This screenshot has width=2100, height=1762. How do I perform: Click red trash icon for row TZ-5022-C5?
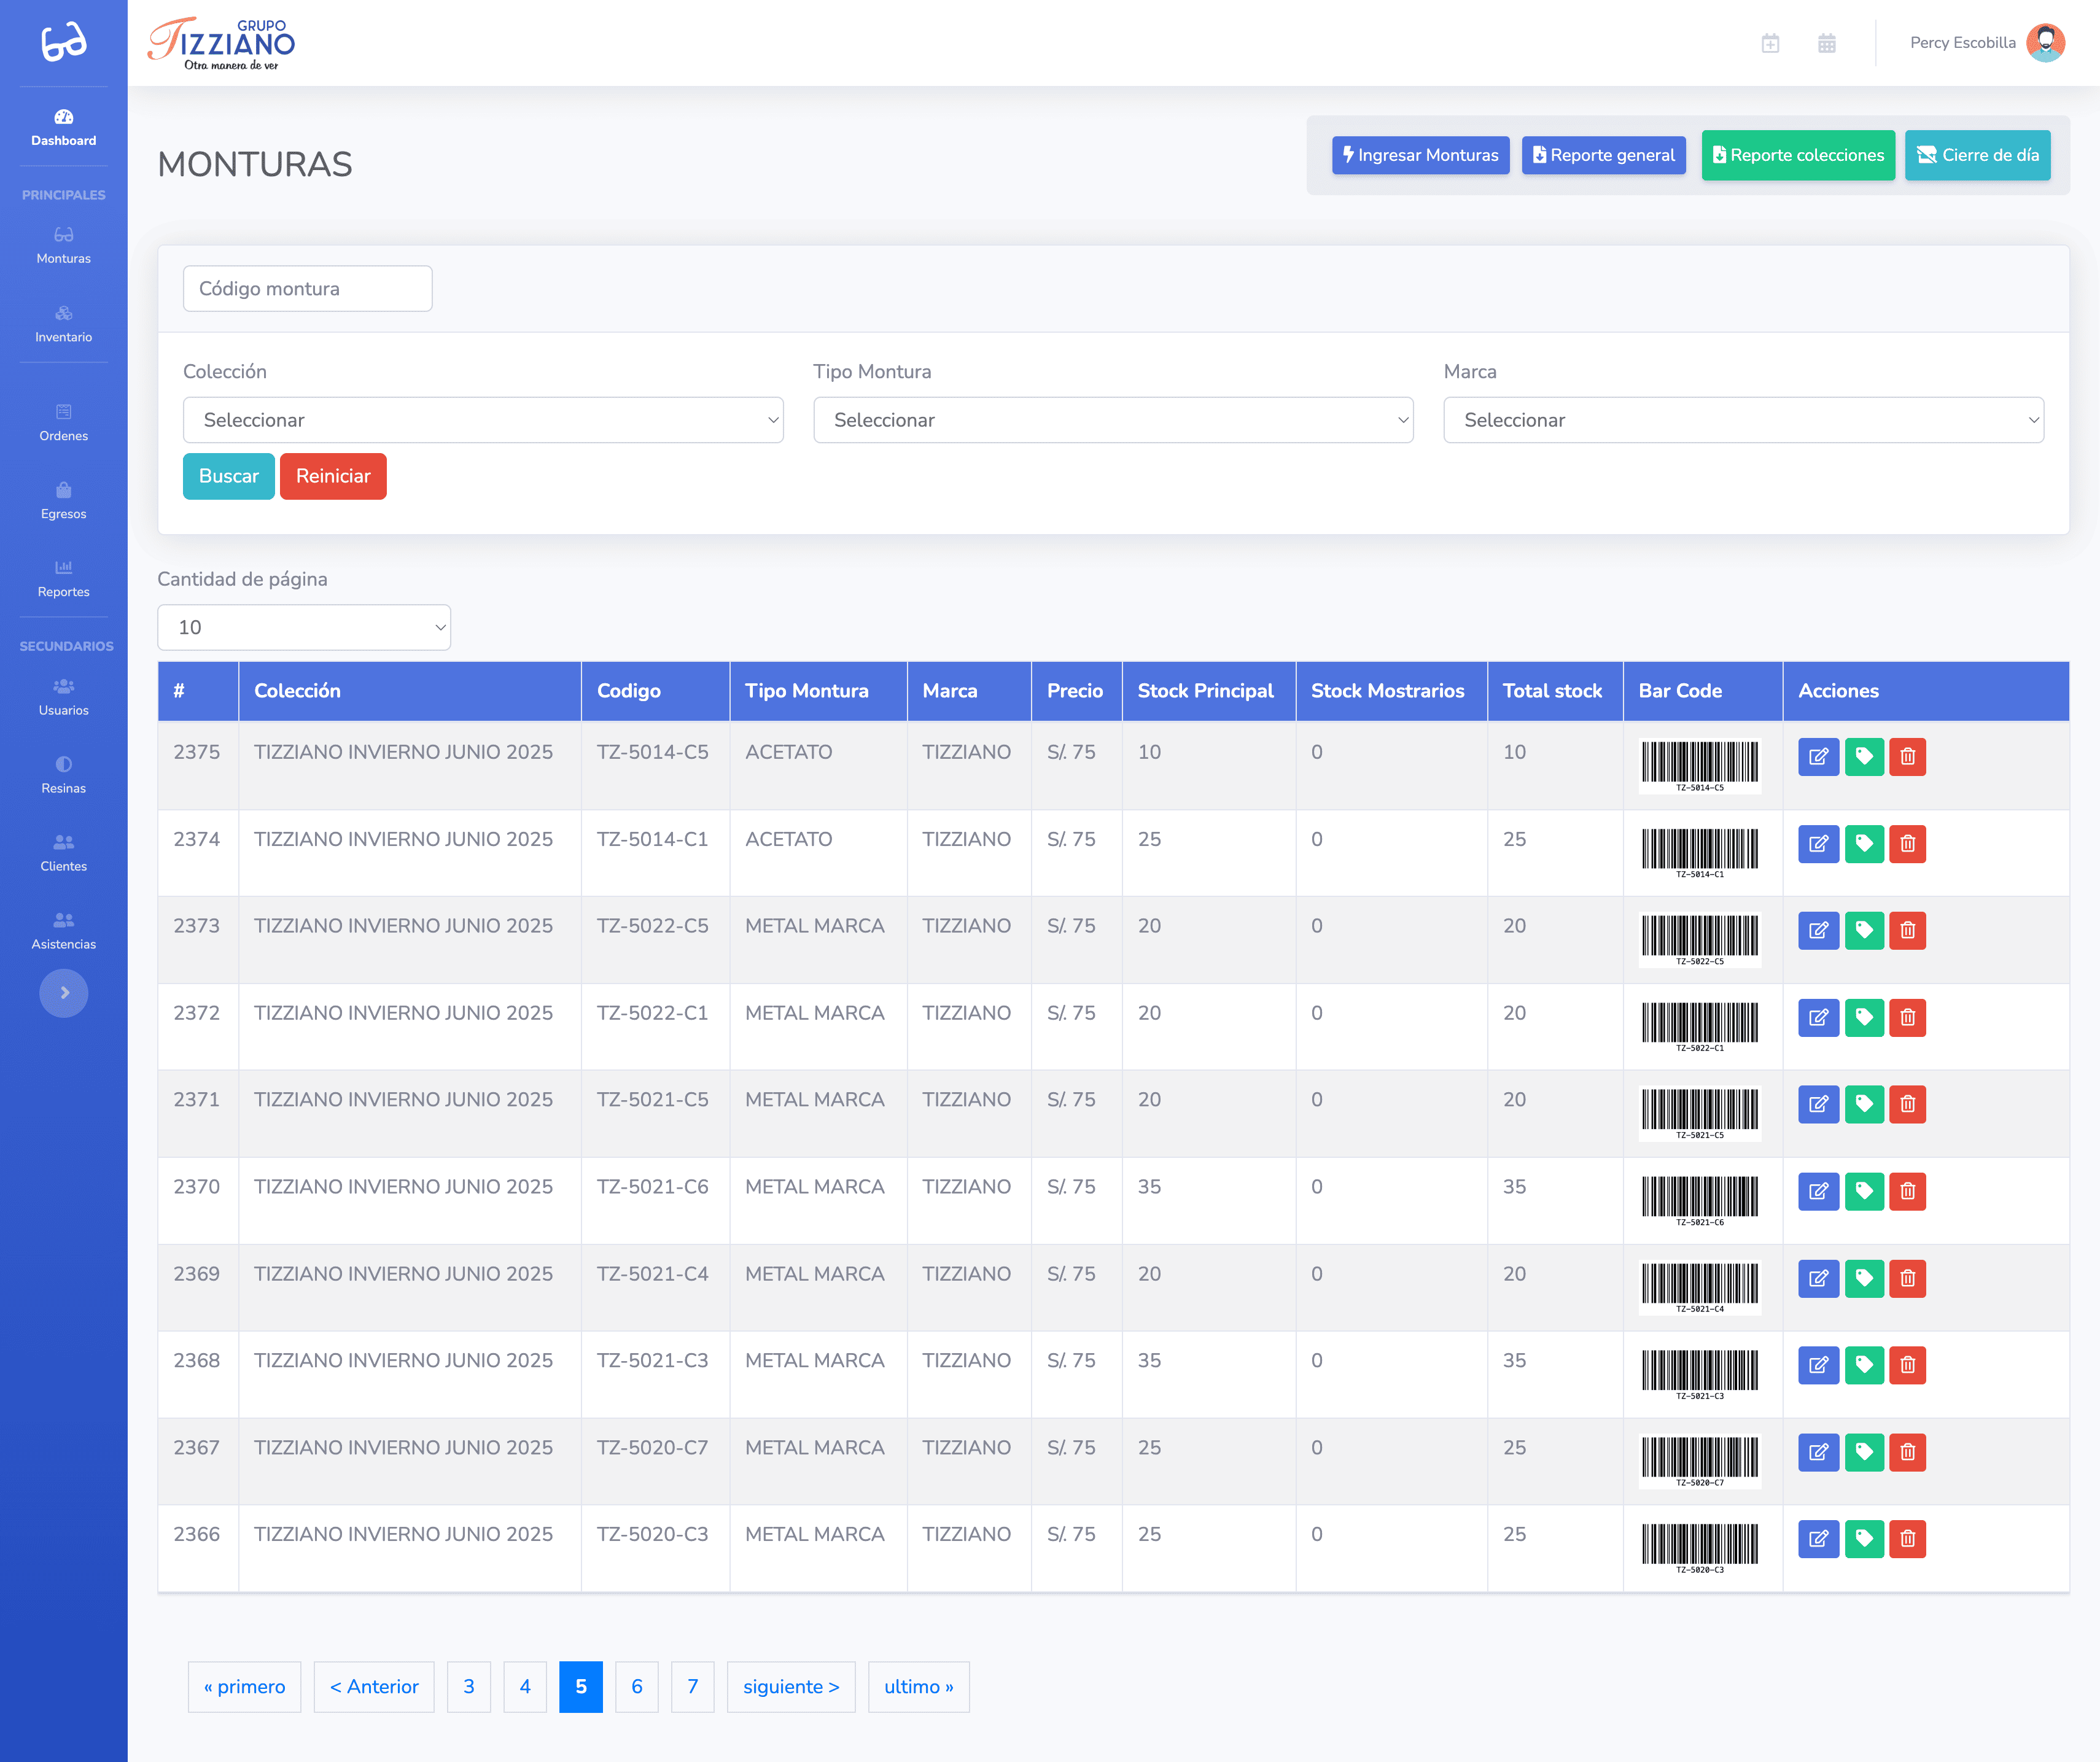click(x=1907, y=930)
